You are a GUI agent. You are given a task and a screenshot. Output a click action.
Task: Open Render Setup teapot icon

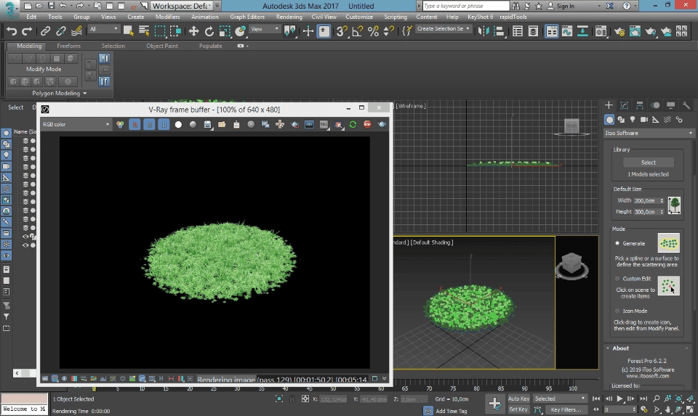point(619,31)
